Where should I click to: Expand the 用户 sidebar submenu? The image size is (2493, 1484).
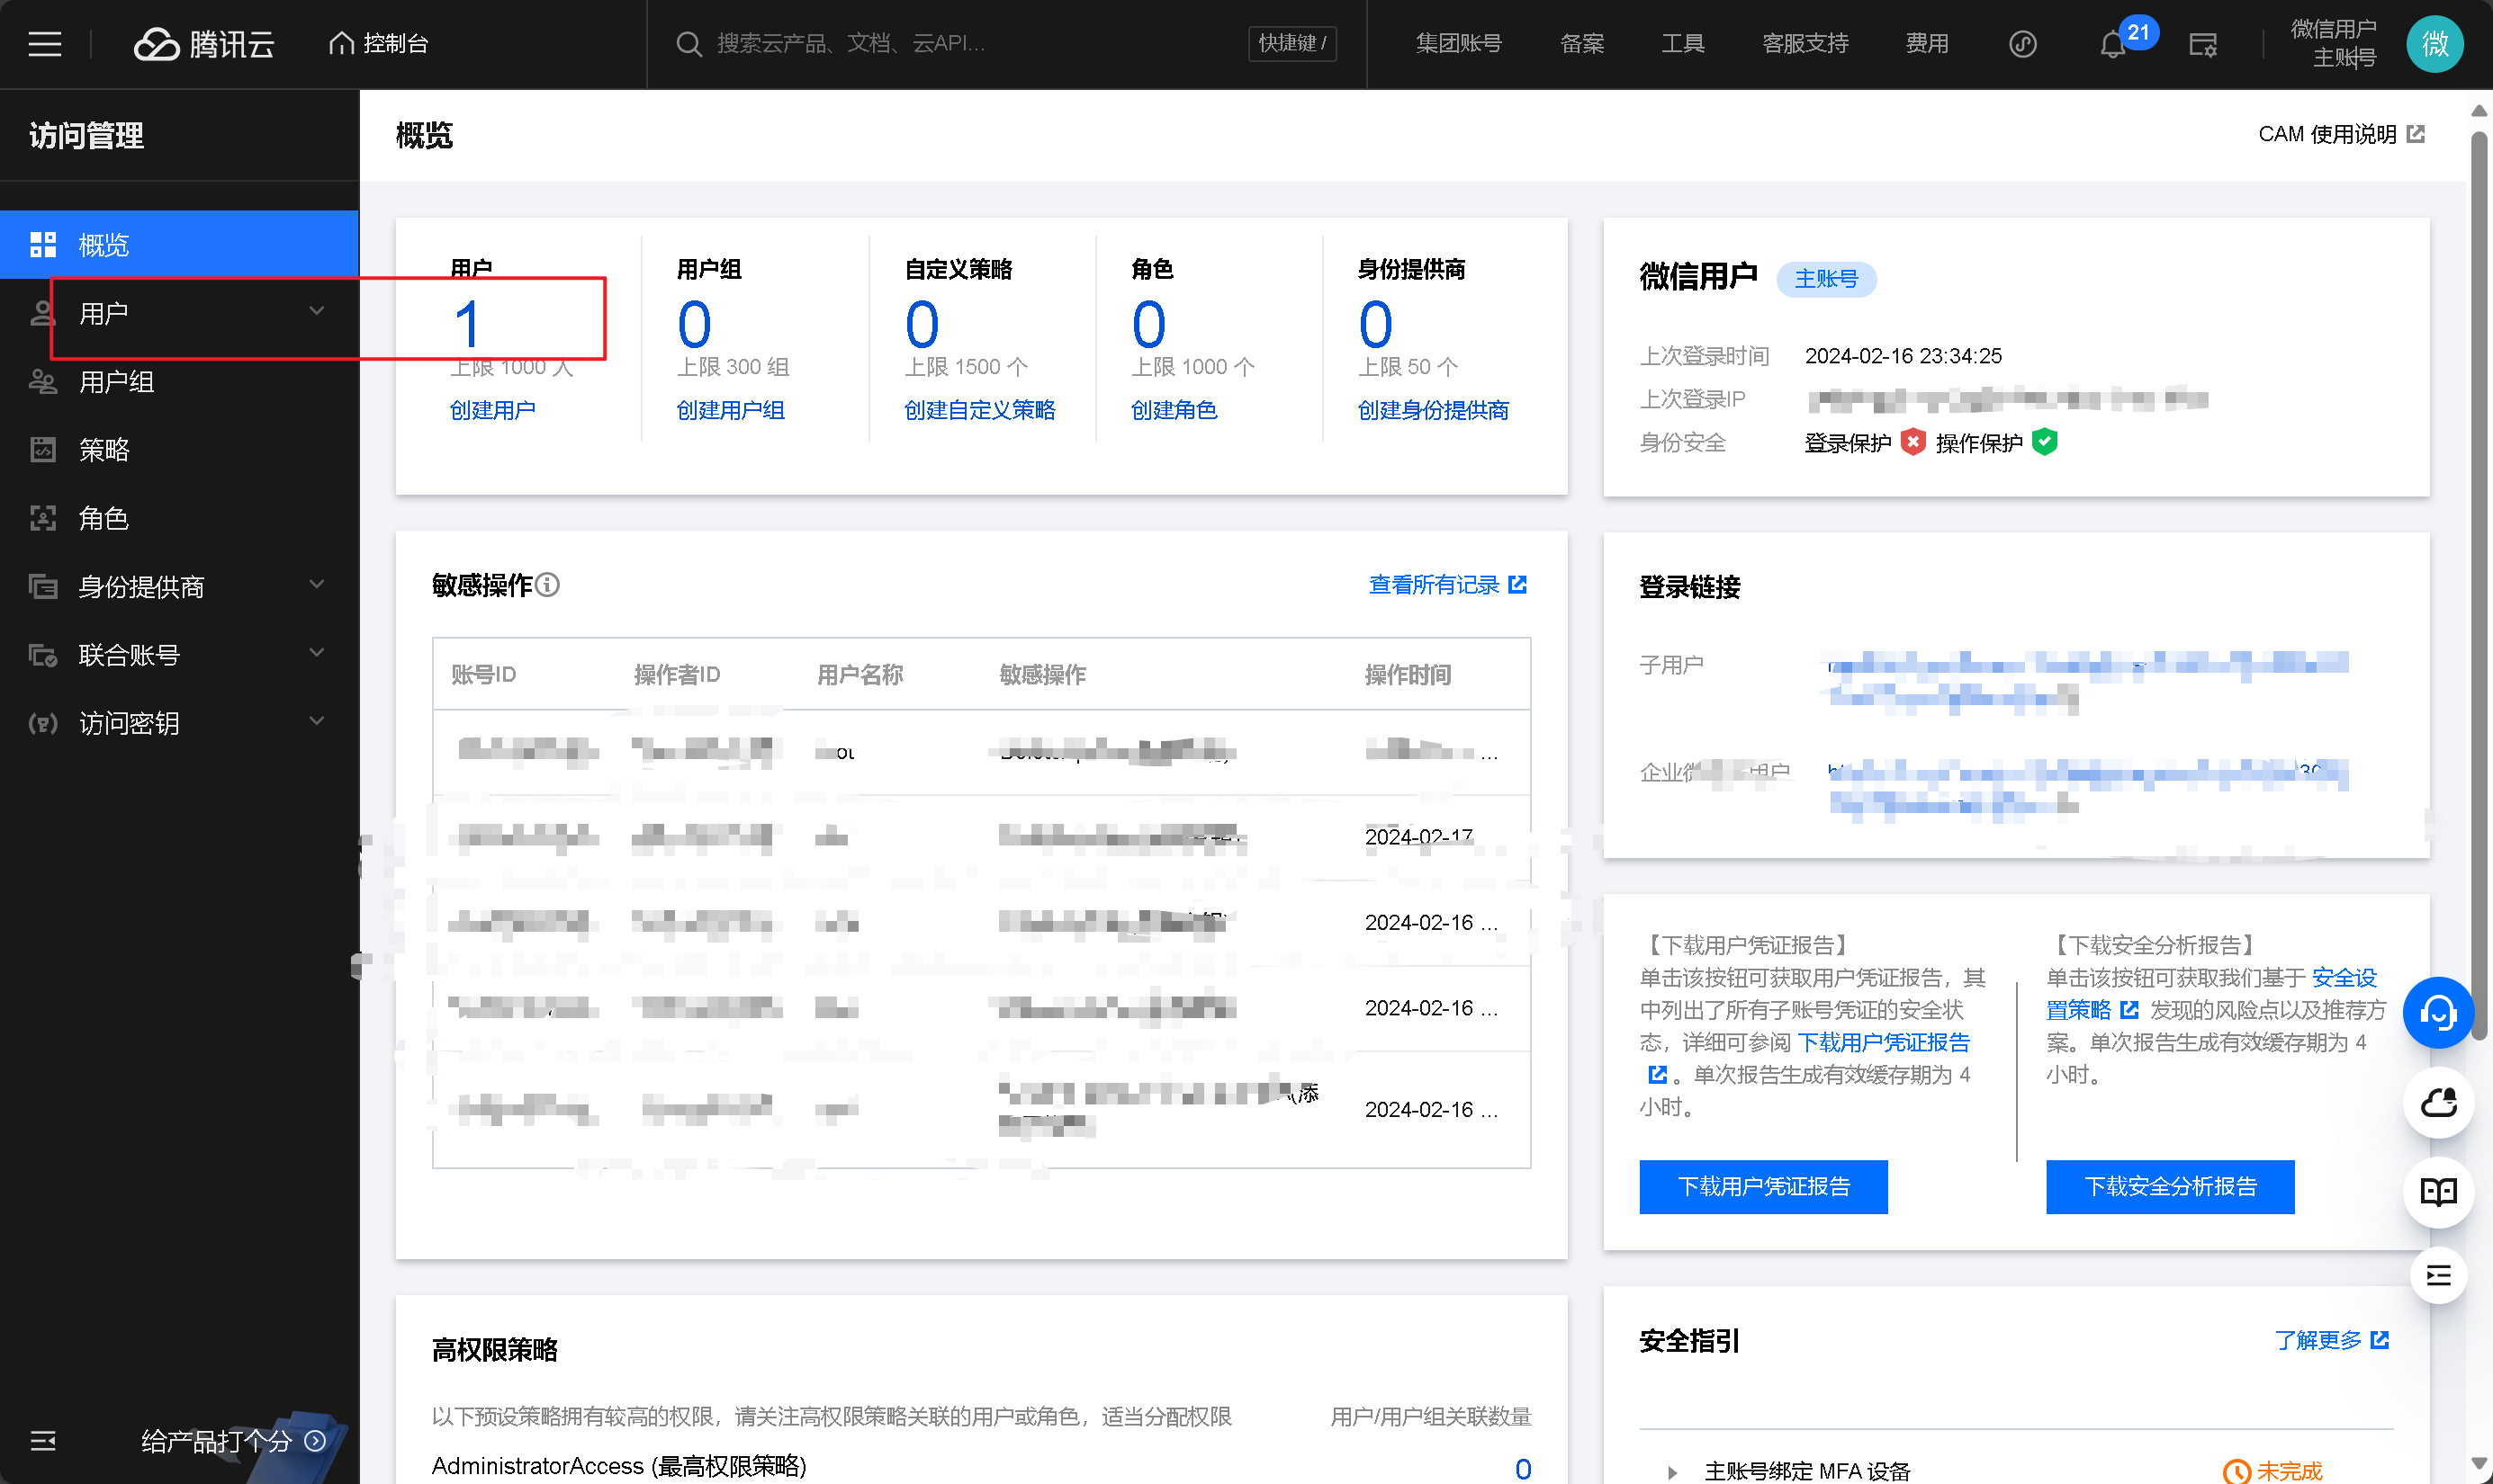tap(316, 312)
